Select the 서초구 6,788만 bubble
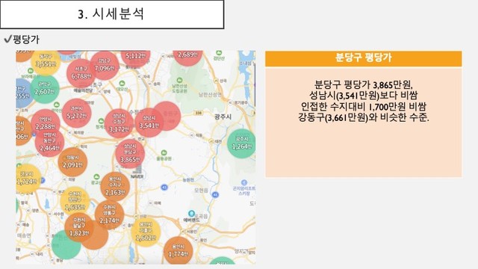The width and height of the screenshot is (478, 269). tap(81, 73)
